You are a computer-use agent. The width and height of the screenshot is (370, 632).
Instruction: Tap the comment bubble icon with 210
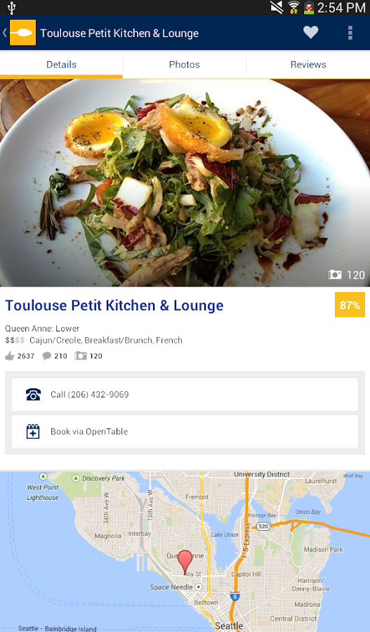coord(47,356)
